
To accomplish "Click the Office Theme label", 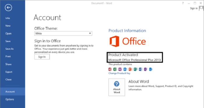I will point(46,28).
